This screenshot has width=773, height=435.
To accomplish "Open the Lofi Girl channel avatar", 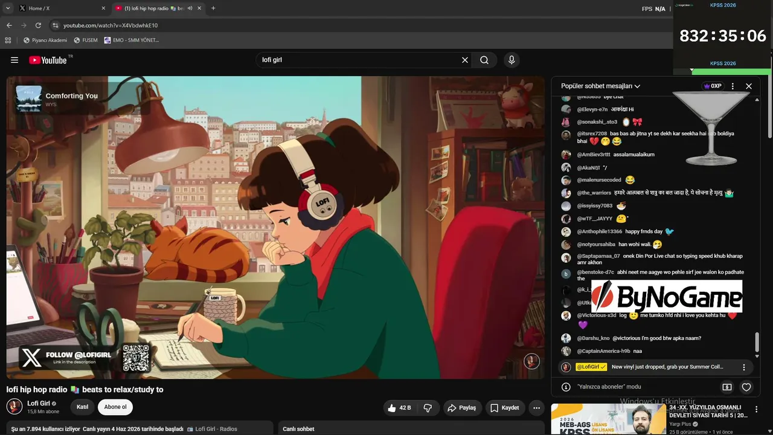I will tap(14, 407).
